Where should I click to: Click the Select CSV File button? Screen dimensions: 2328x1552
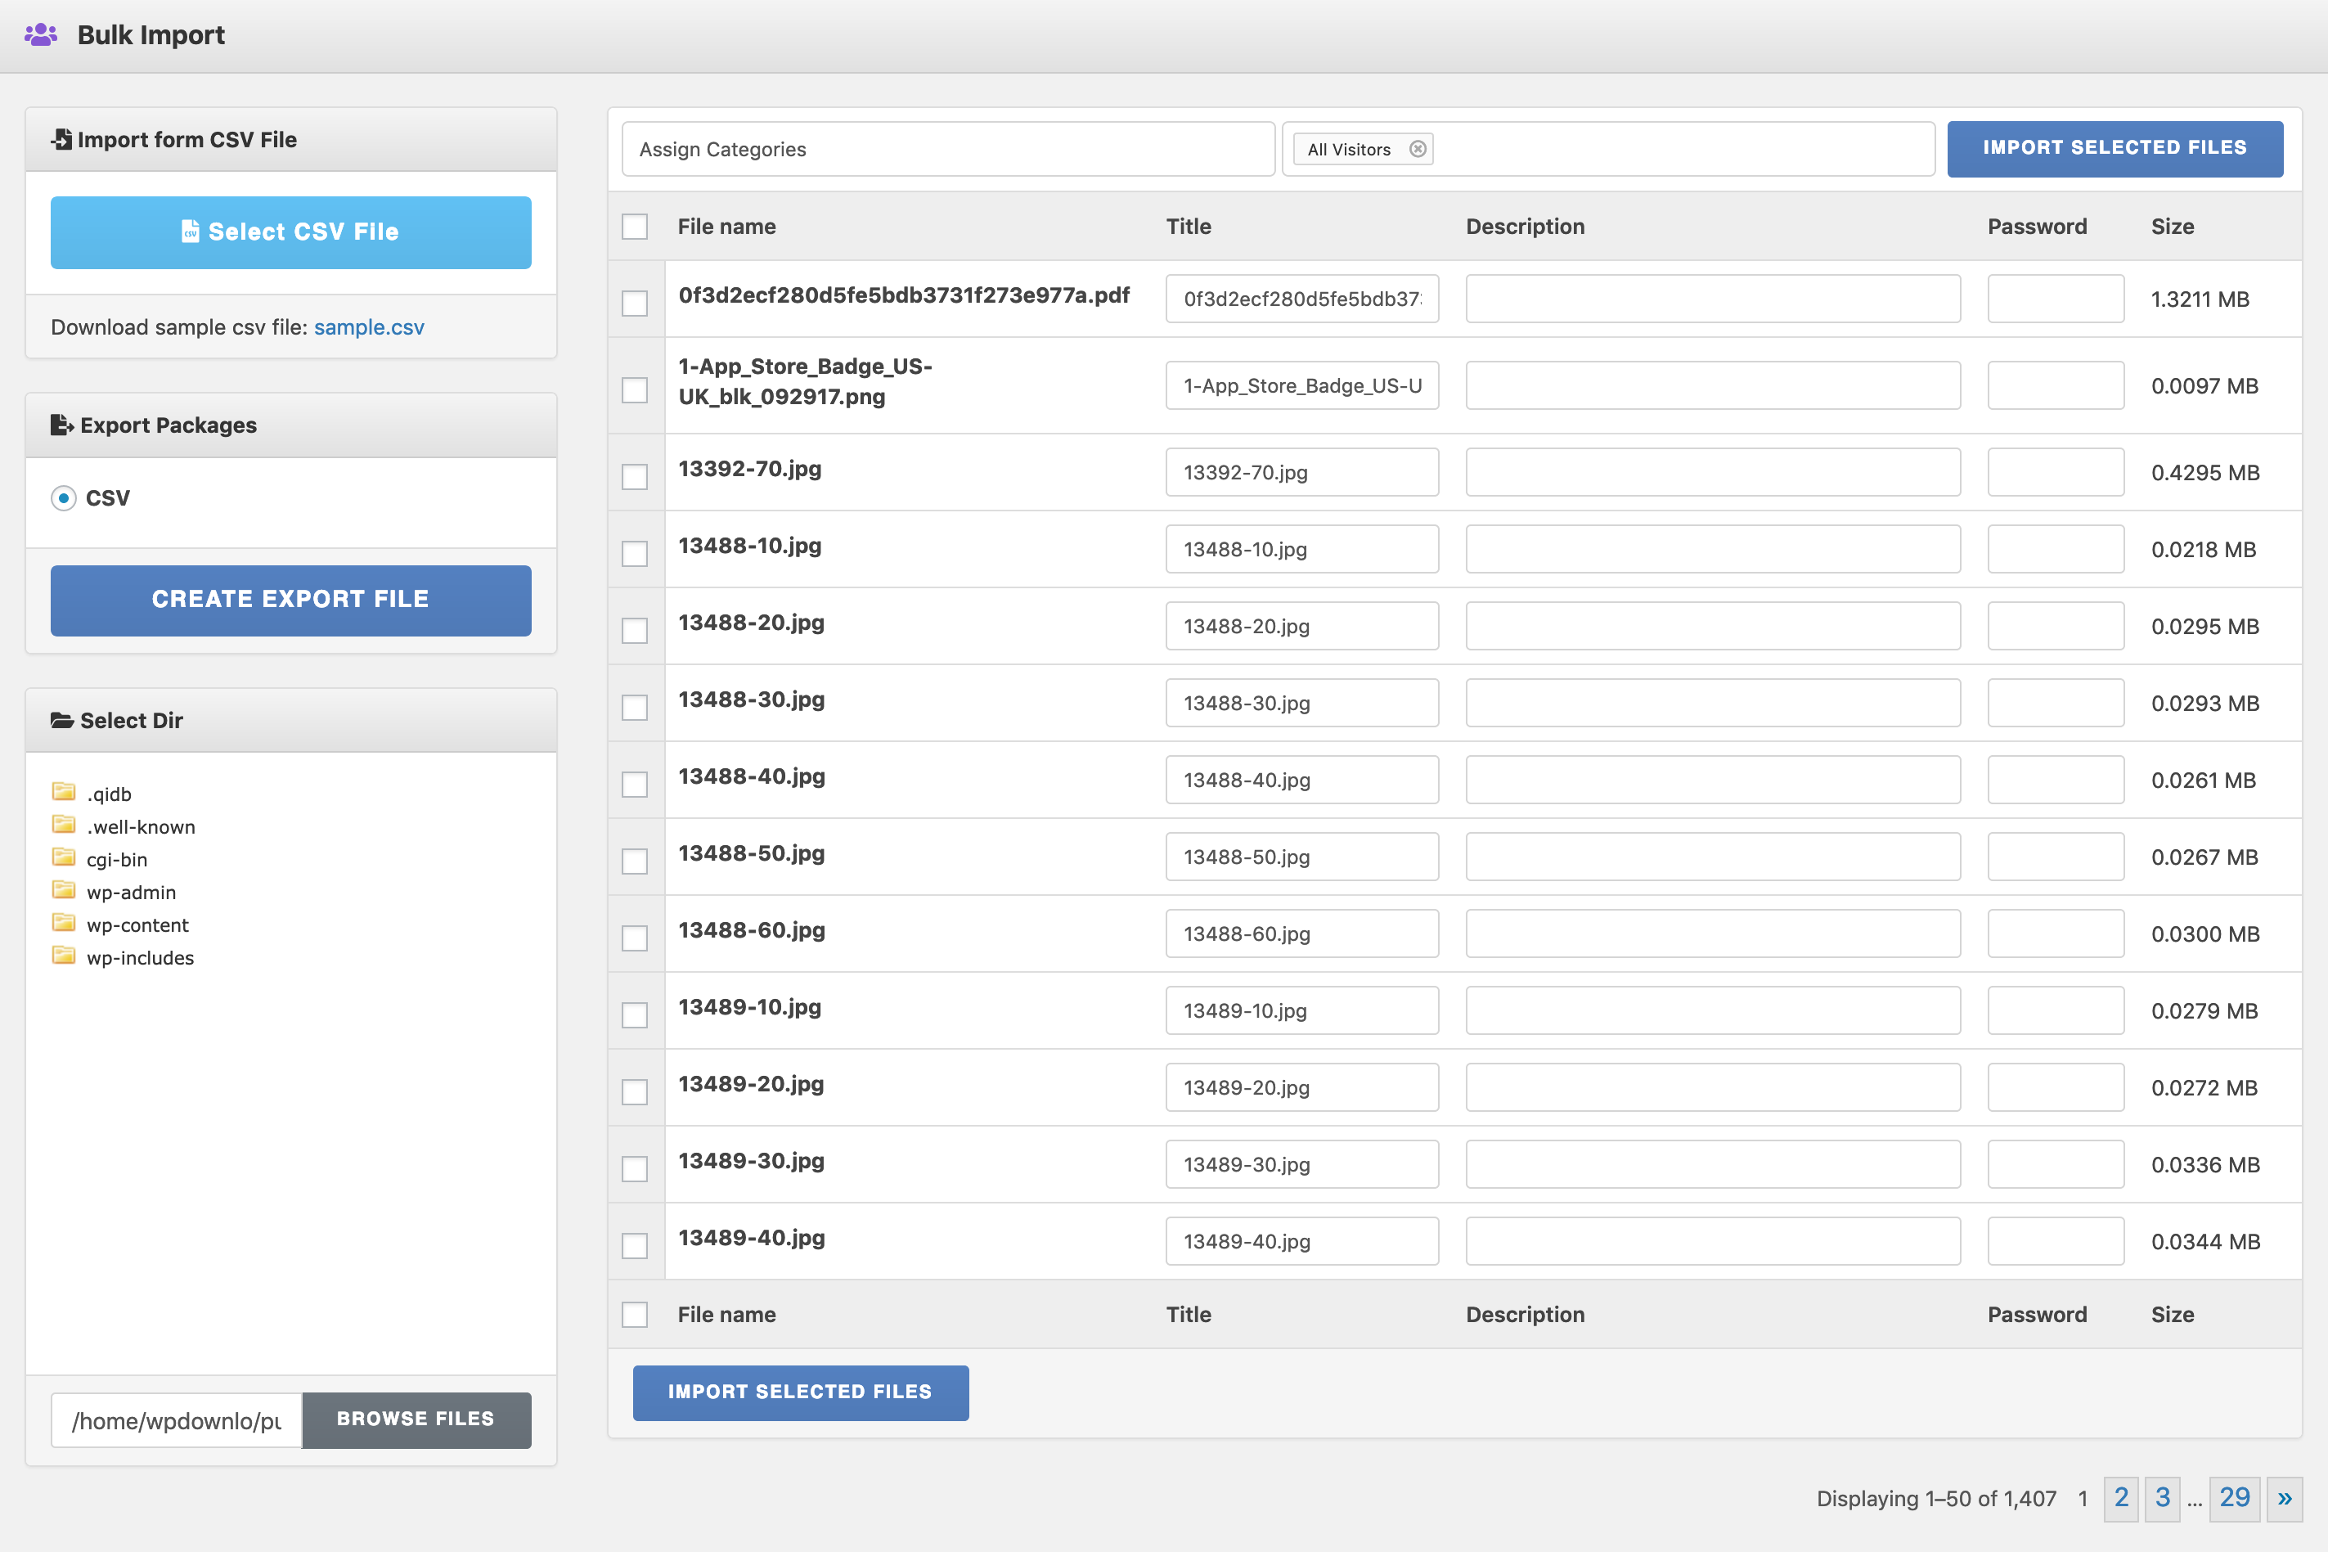point(291,231)
